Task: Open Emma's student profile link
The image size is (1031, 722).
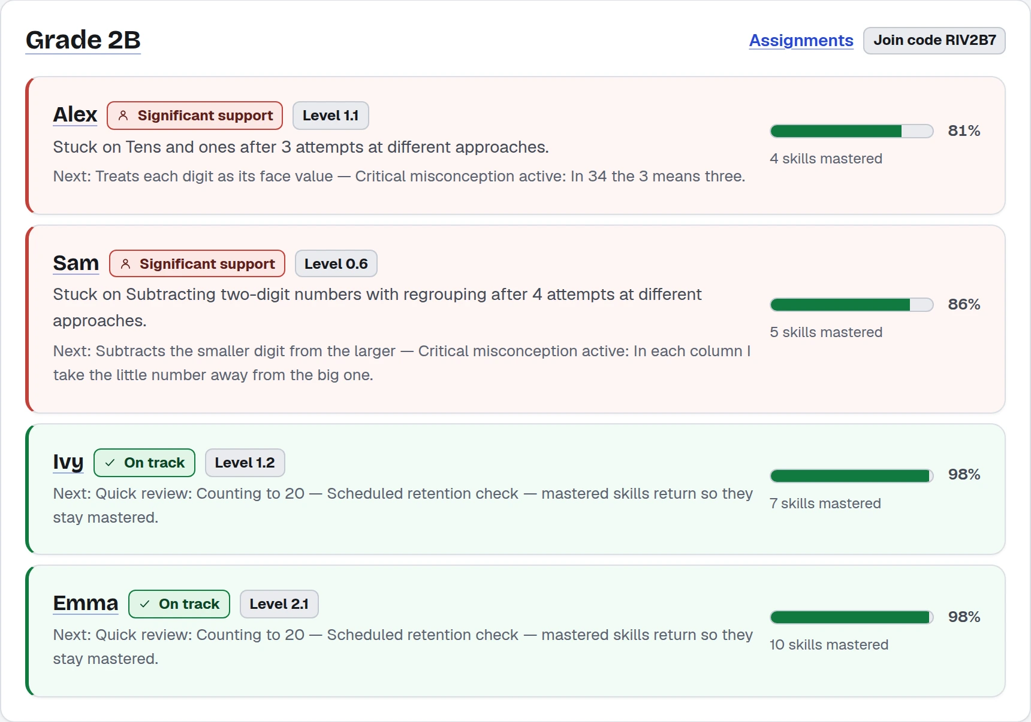Action: click(86, 603)
